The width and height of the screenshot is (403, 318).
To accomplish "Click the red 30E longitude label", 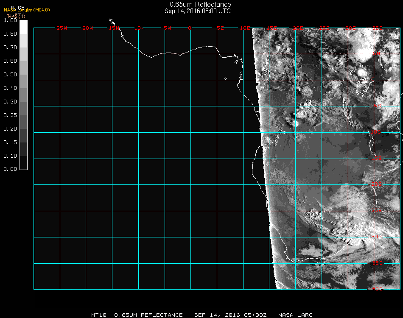I will (x=350, y=28).
